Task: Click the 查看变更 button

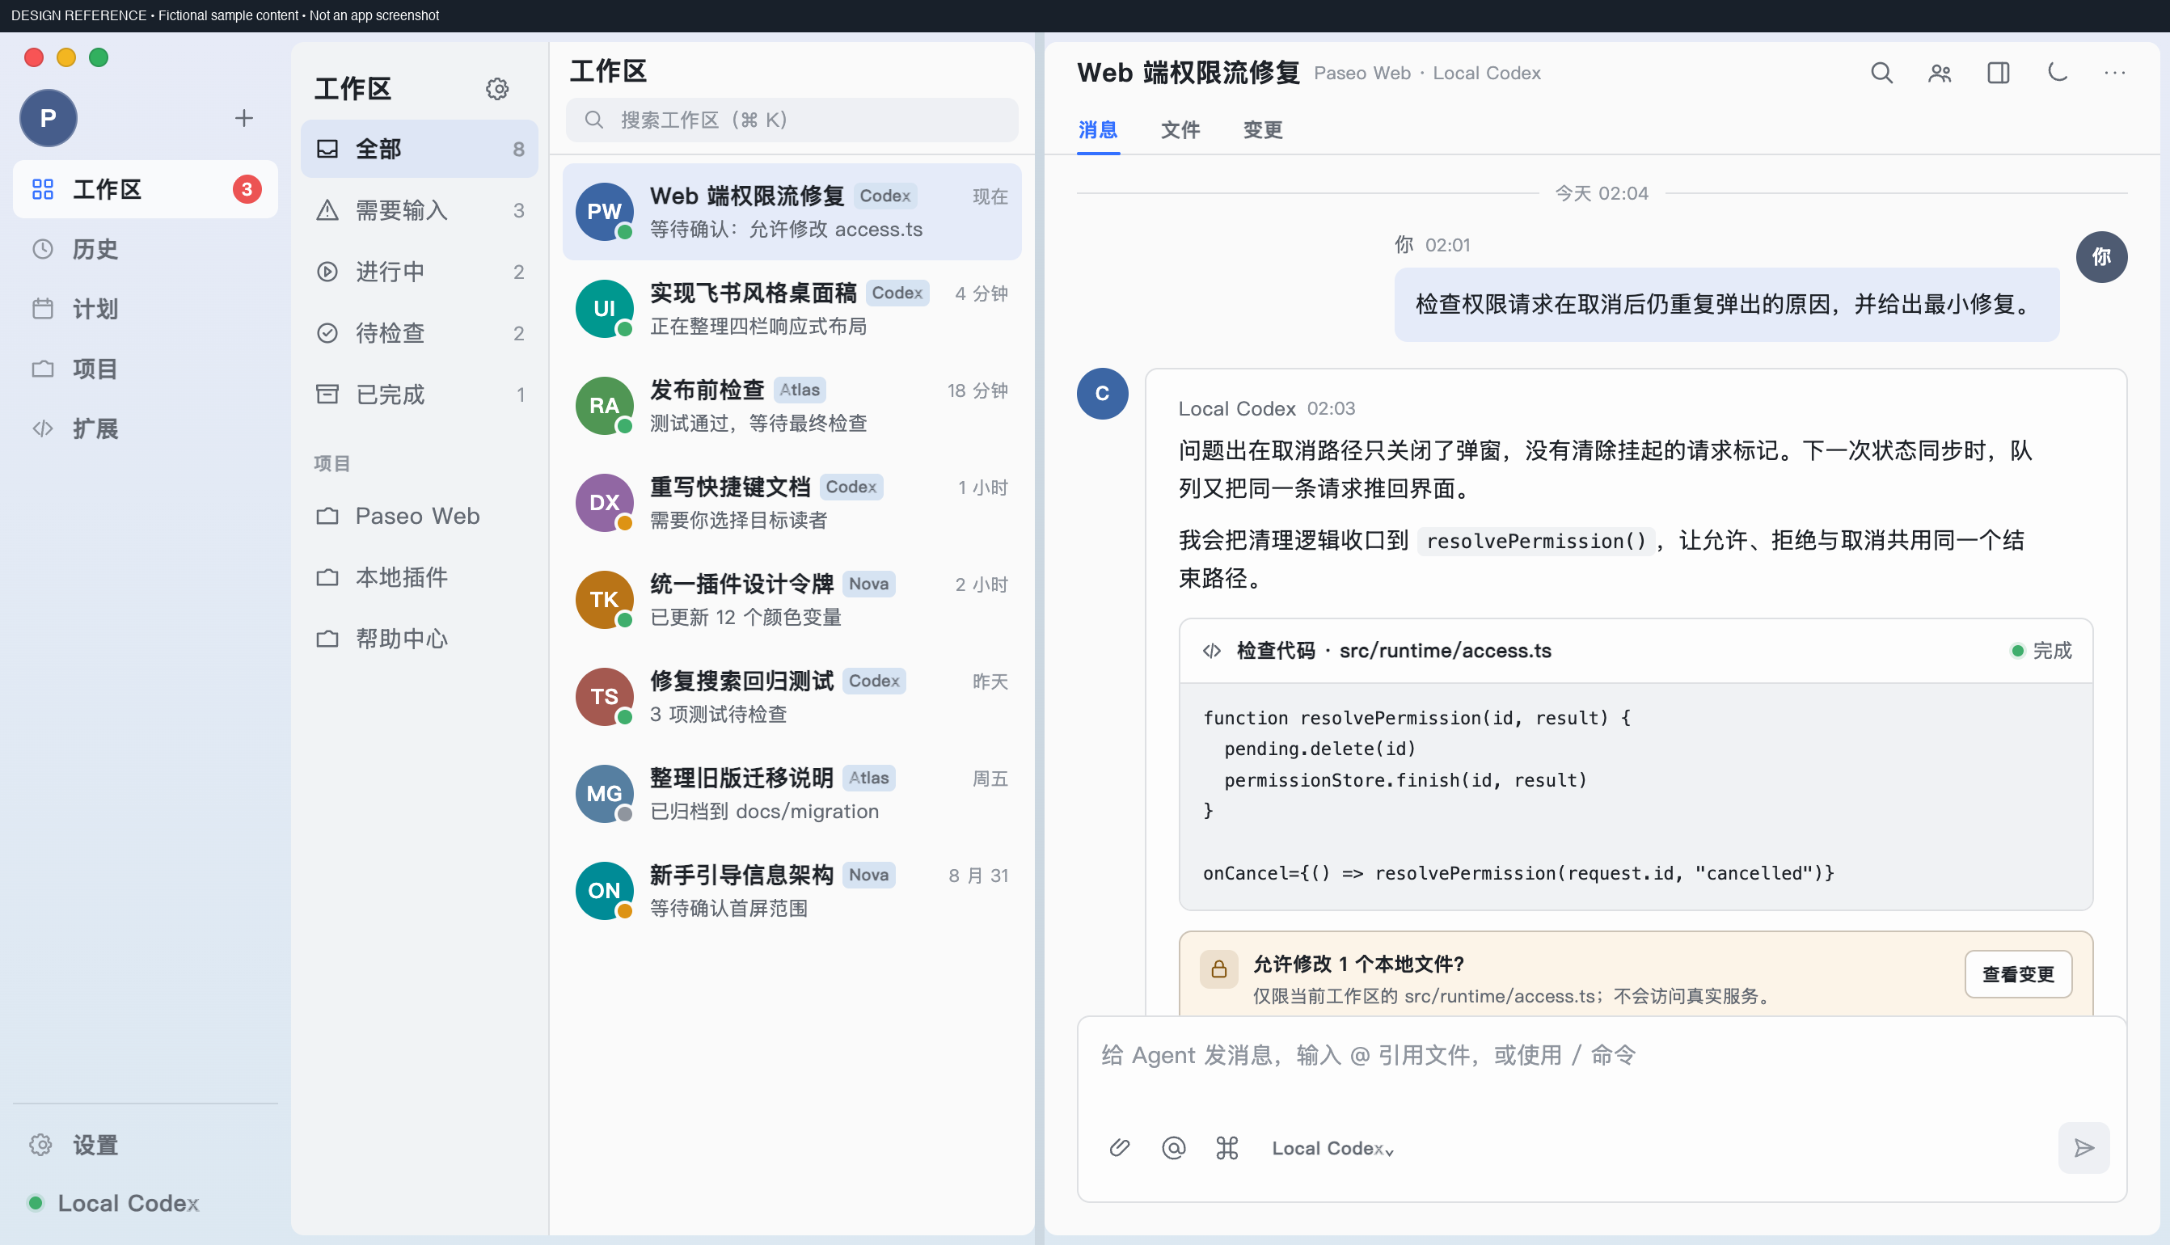Action: point(2018,974)
